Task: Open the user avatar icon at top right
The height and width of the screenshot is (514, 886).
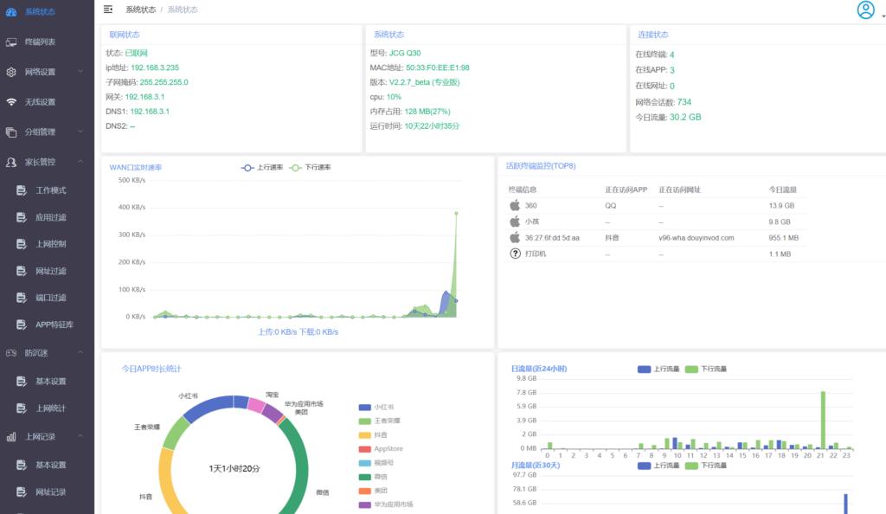Action: (865, 10)
